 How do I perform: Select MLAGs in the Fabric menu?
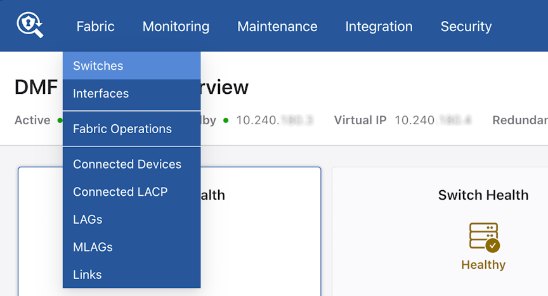pos(132,247)
